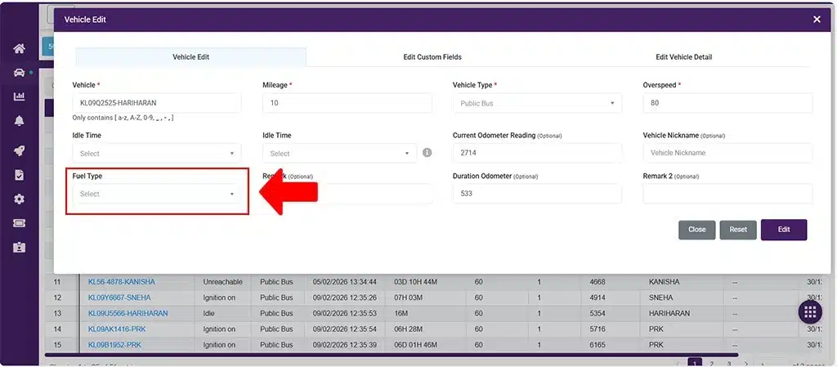Open the Alerts bell icon in sidebar
Viewport: 837px width, 367px height.
(20, 121)
